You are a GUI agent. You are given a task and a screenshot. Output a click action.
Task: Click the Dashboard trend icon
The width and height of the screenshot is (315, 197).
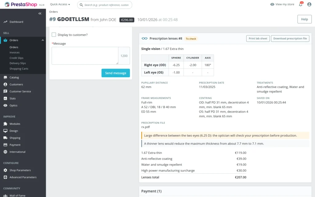tap(5, 22)
